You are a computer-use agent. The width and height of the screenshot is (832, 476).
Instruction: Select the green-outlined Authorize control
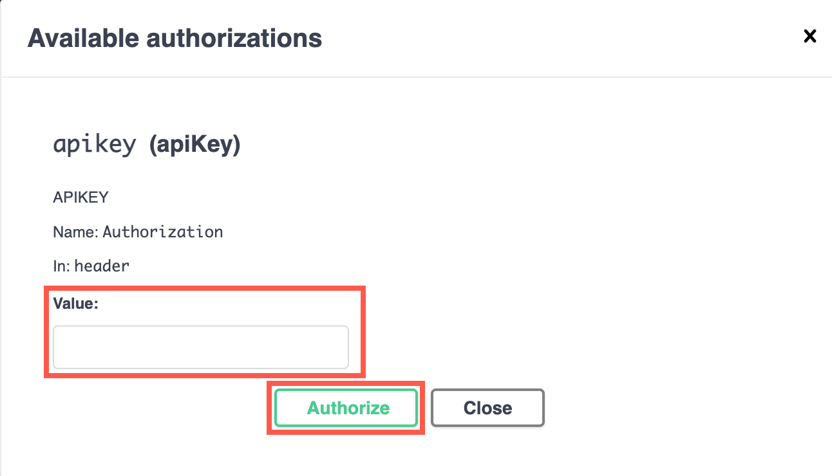[347, 408]
